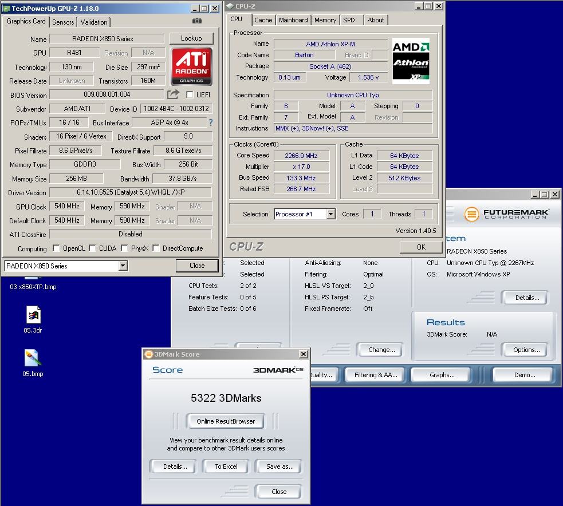Screen dimensions: 563x506
Task: Click the GPU Name field RADEON X850 Series
Action: coord(107,39)
